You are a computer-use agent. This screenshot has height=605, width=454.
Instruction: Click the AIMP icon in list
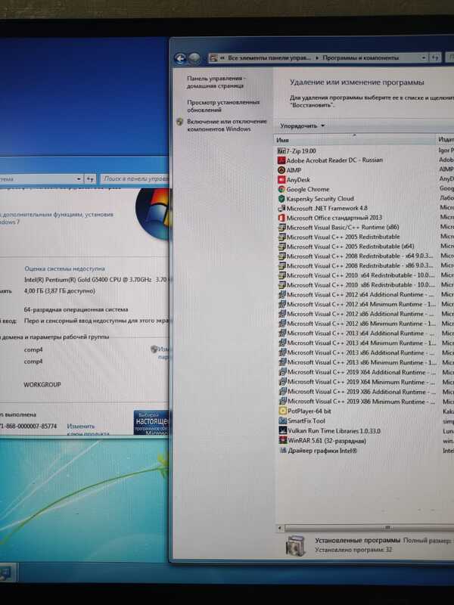[x=281, y=170]
